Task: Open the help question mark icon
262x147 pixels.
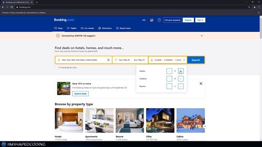Action: click(159, 20)
